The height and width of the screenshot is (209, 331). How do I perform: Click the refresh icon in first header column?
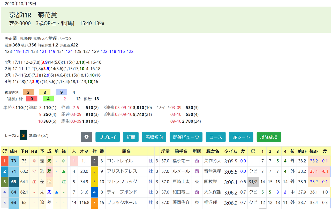4,151
